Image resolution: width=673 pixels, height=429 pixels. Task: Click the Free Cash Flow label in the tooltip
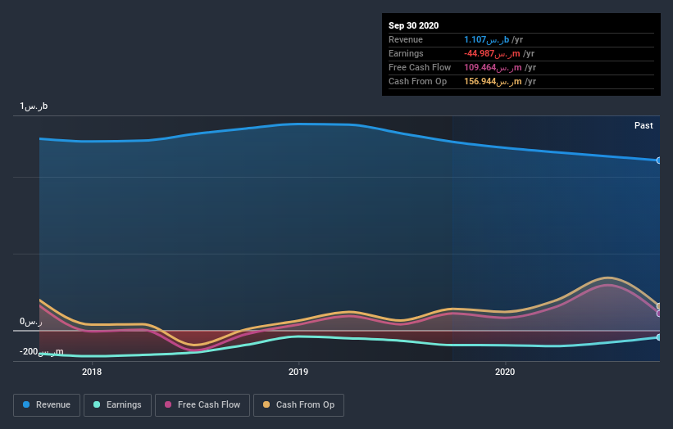[420, 67]
